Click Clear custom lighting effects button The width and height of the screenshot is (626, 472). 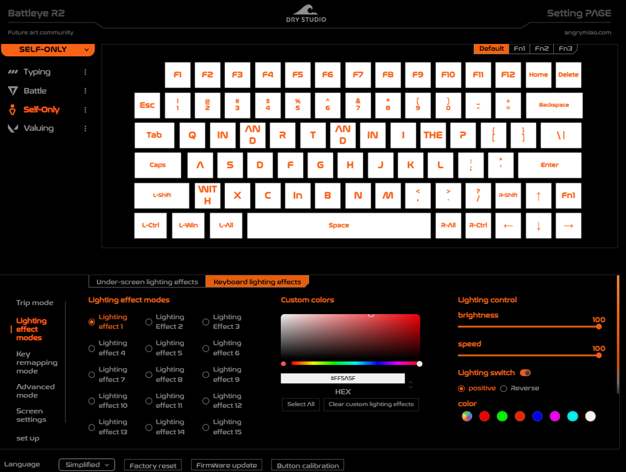pyautogui.click(x=371, y=404)
